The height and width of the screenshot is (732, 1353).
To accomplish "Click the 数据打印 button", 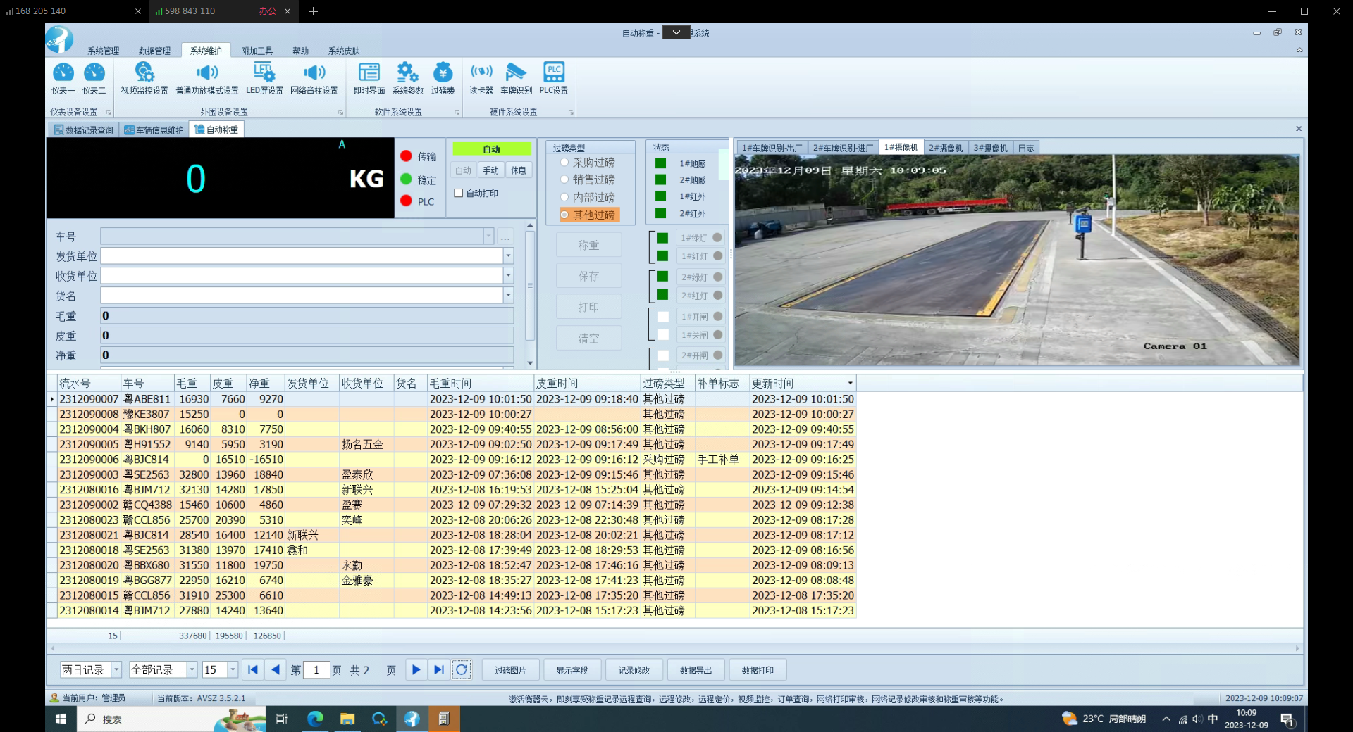I will (x=758, y=670).
